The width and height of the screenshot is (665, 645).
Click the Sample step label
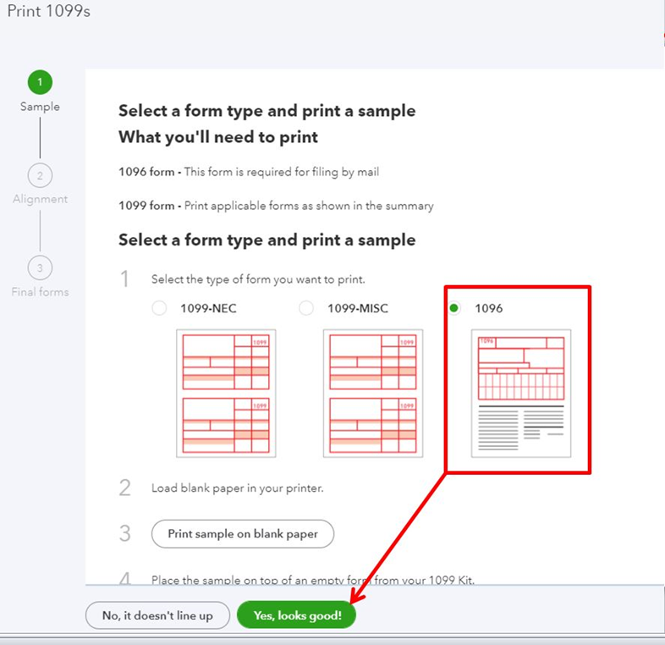click(x=40, y=107)
